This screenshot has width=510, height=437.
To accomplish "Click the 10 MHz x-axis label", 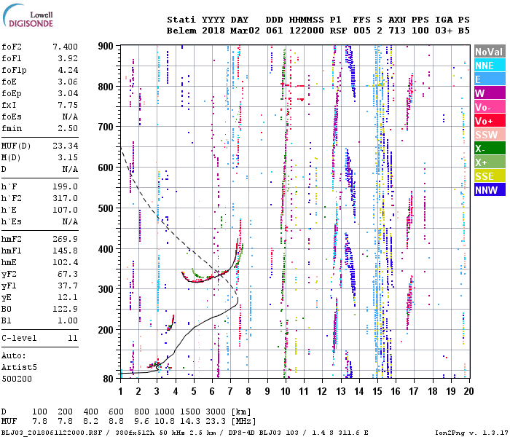I will (286, 391).
